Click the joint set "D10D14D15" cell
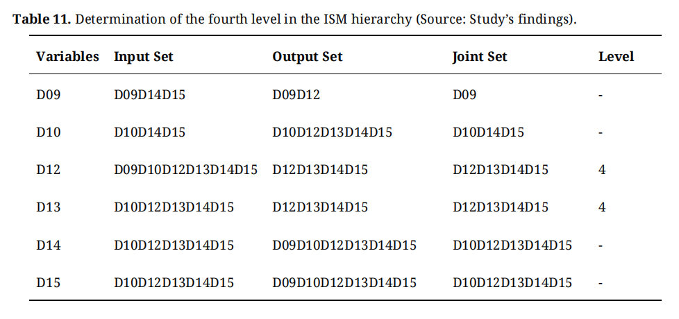The image size is (679, 319). (x=488, y=132)
